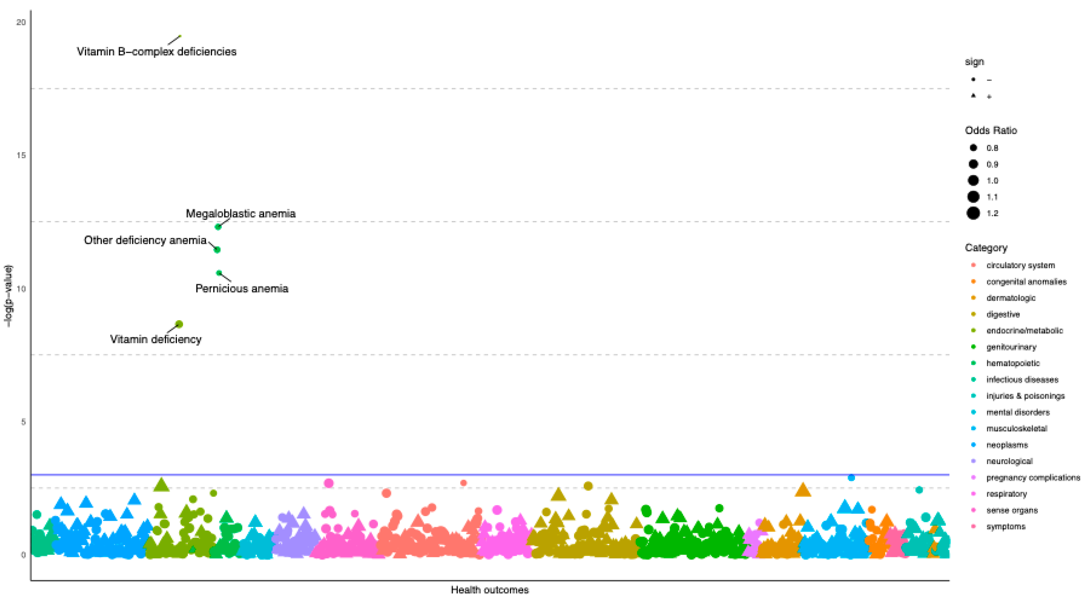This screenshot has width=1086, height=600.
Task: Click the hematopoietic legend entry
Action: tap(1013, 363)
